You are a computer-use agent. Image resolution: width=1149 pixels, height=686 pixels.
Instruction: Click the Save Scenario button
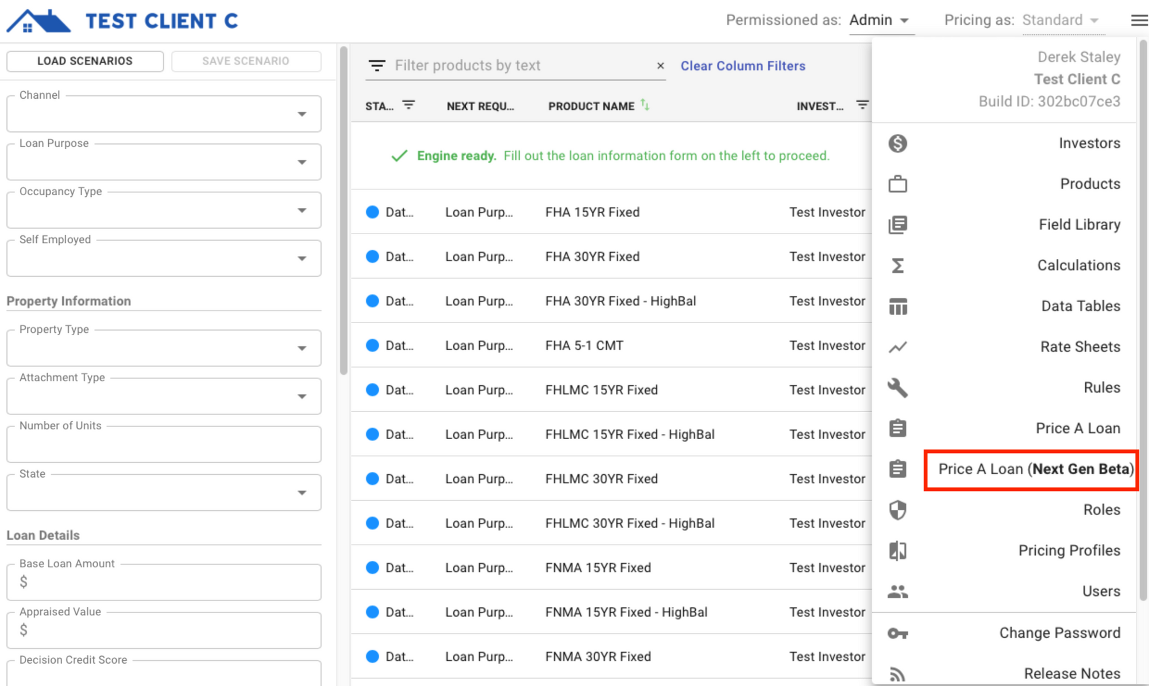246,61
